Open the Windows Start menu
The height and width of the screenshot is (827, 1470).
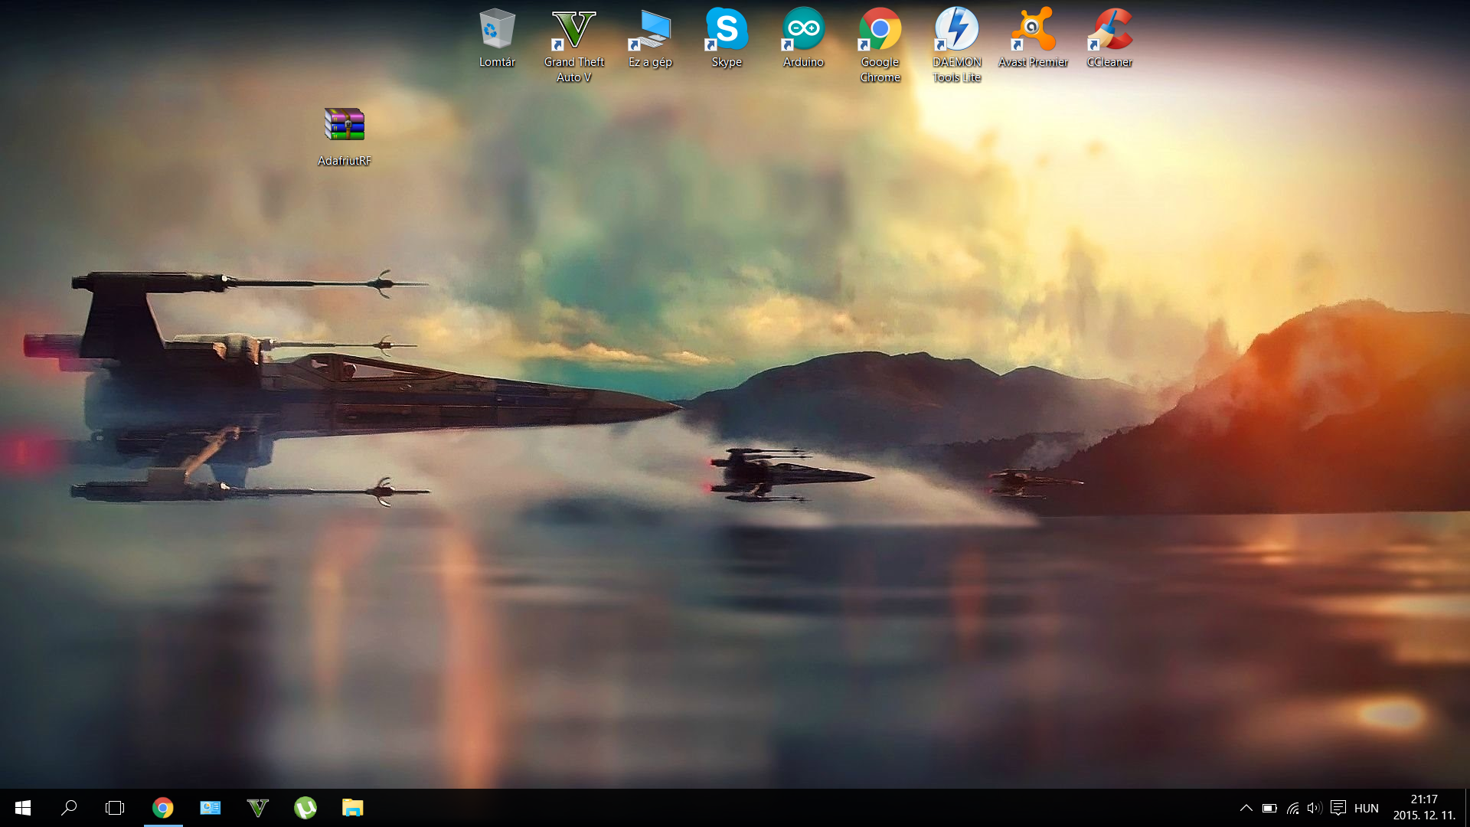click(23, 808)
